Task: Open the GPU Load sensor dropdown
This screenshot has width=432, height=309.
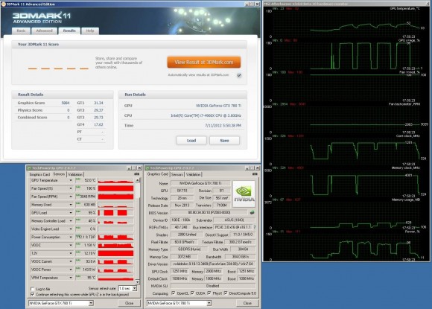Action: [71, 213]
